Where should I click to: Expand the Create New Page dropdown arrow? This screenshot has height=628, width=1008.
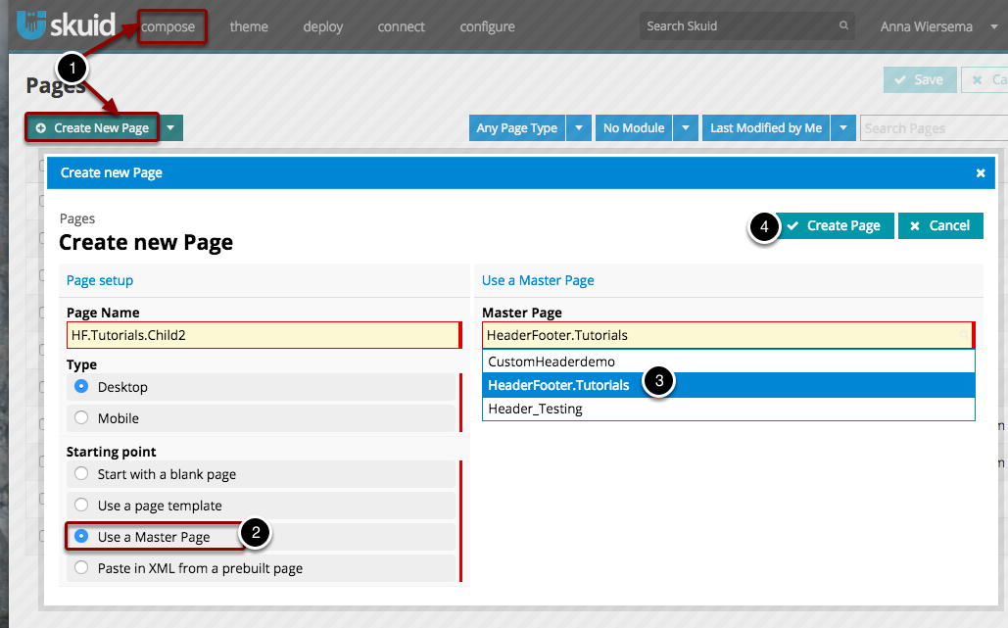(171, 128)
